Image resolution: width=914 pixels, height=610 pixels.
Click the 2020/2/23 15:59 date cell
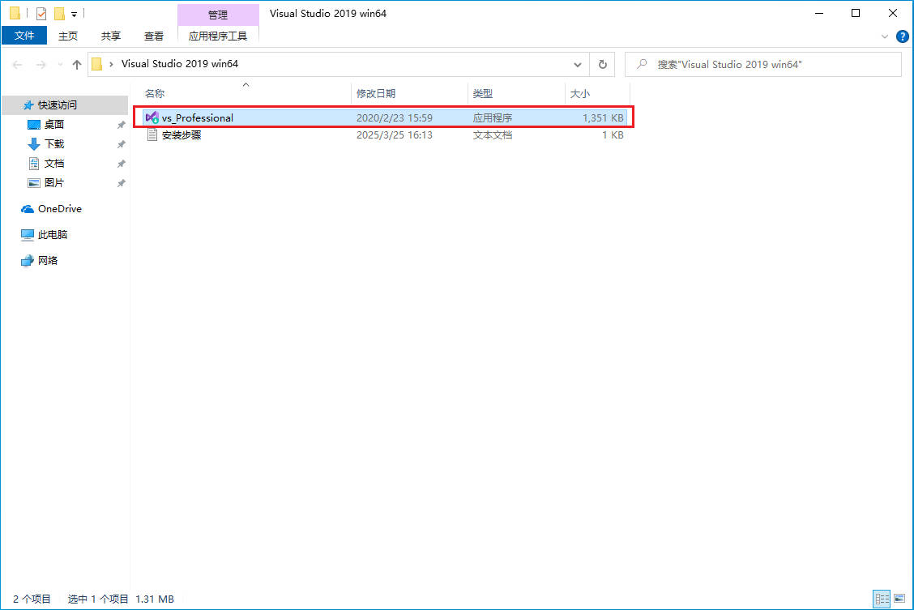tap(394, 117)
